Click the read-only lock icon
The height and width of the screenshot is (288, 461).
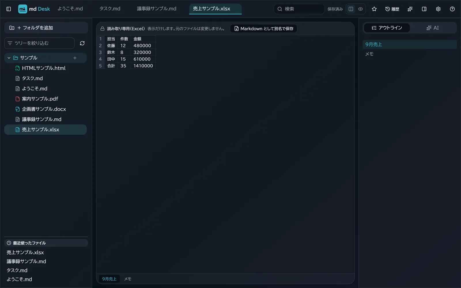(102, 29)
